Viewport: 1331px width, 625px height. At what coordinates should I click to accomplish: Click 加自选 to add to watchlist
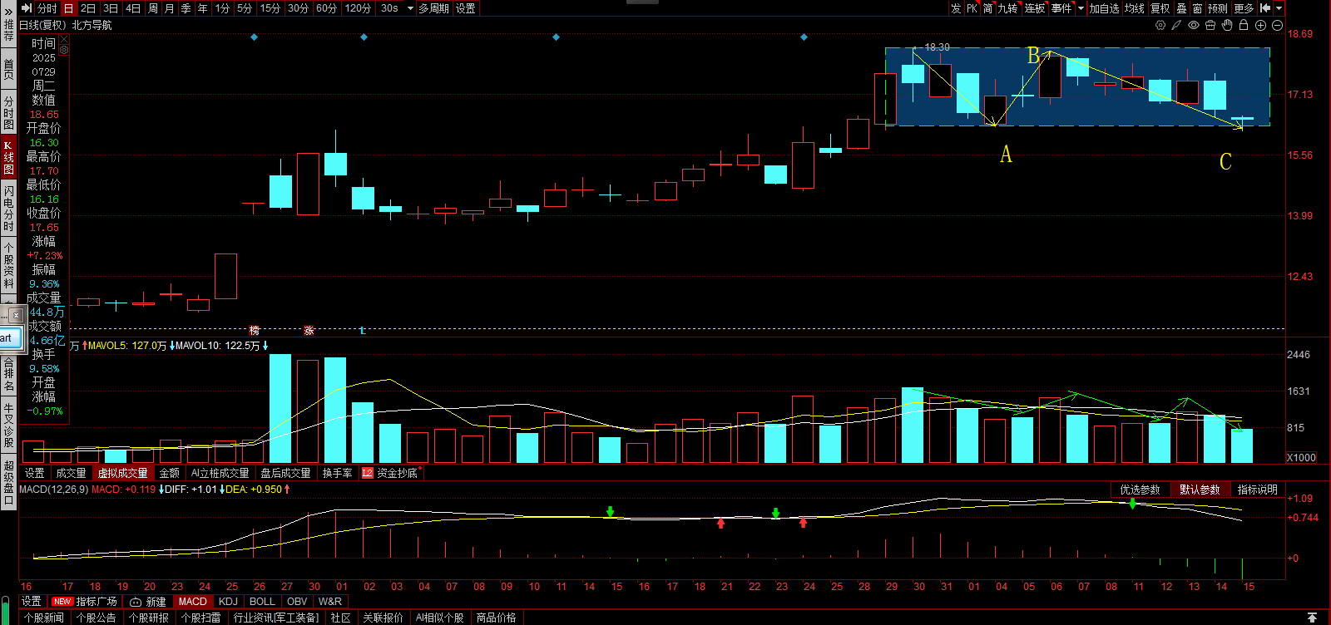pos(1104,8)
